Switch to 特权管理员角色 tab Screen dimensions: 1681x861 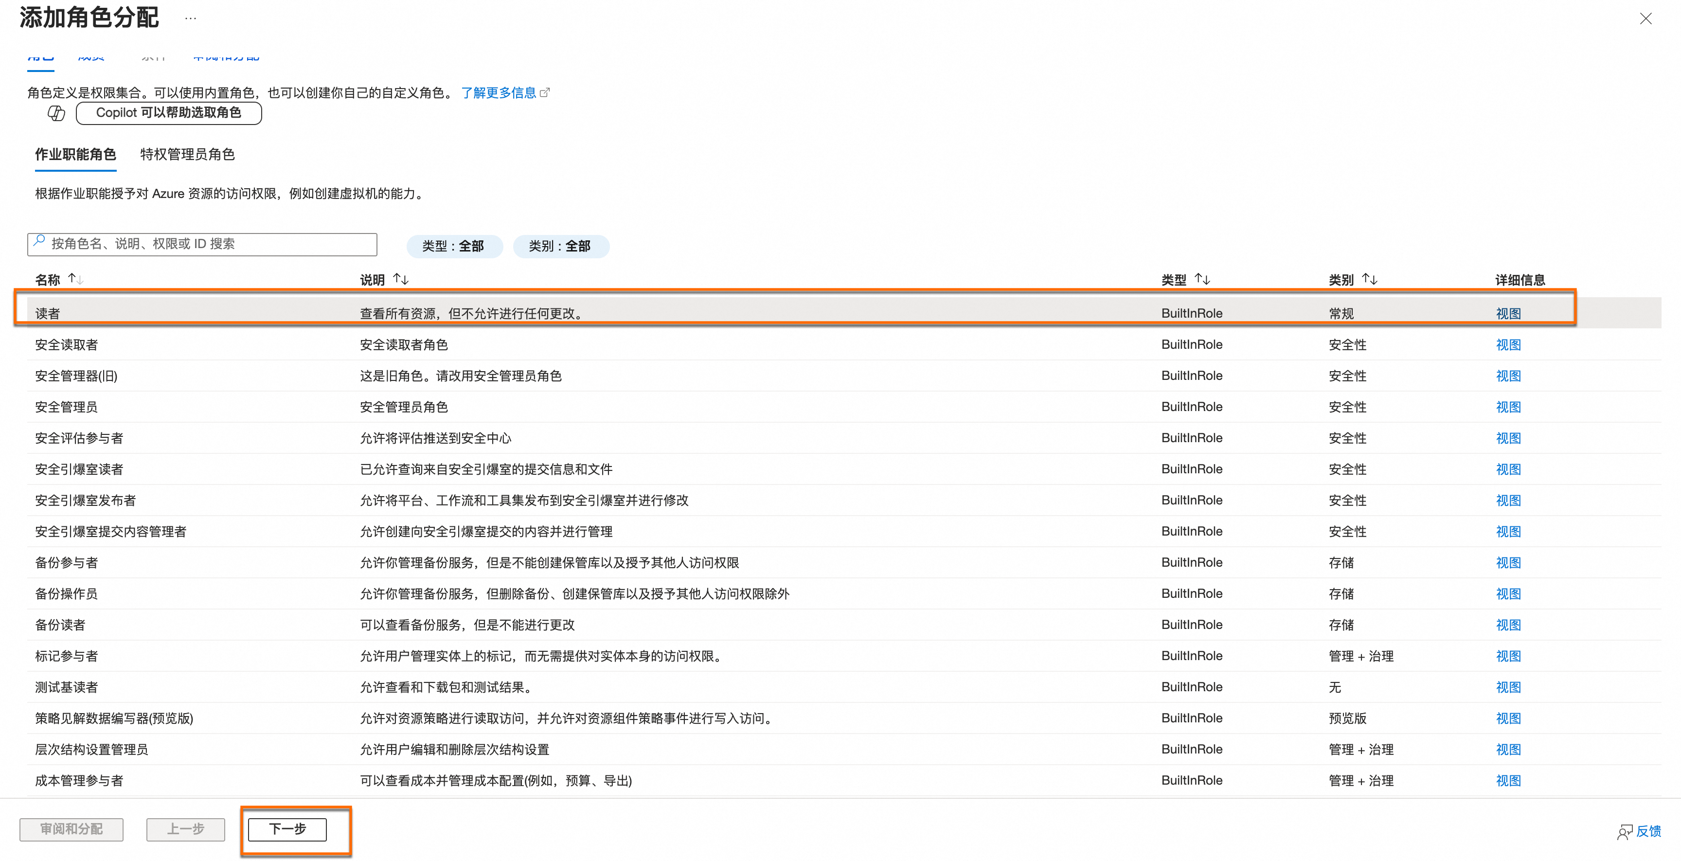coord(187,155)
